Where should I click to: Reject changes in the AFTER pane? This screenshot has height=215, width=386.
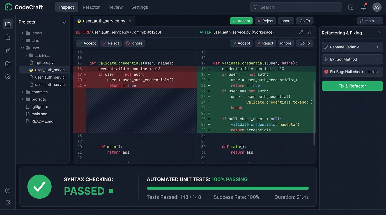pos(265,43)
